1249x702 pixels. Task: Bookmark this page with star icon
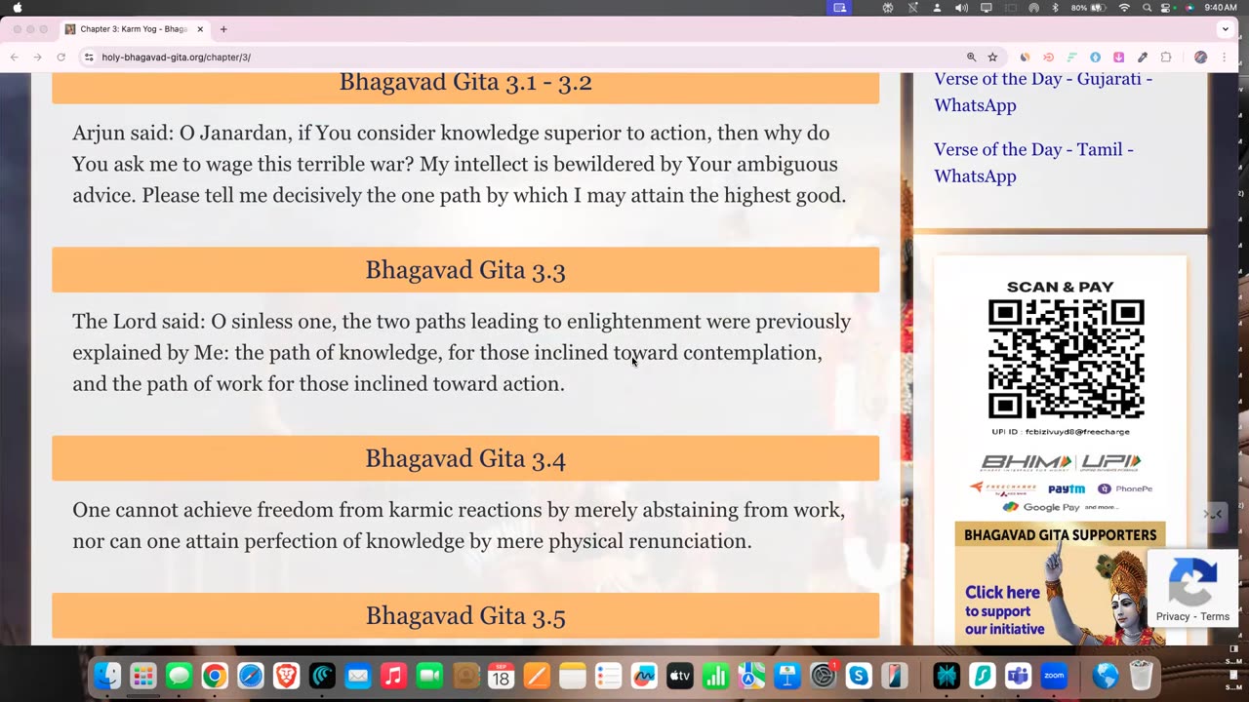click(x=992, y=58)
